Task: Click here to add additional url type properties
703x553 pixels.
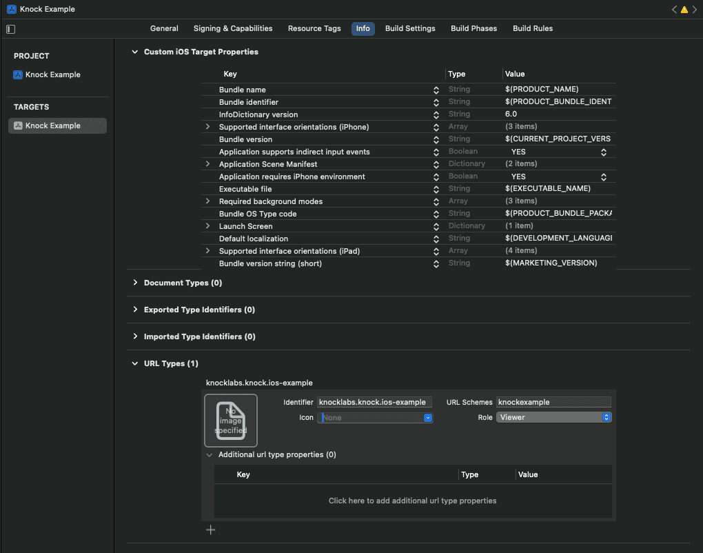Action: point(412,501)
